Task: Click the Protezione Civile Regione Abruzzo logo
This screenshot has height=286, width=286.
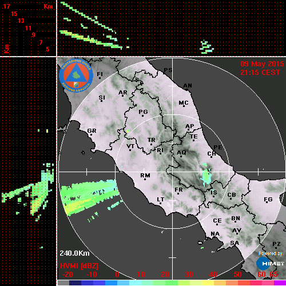Action: [76, 76]
